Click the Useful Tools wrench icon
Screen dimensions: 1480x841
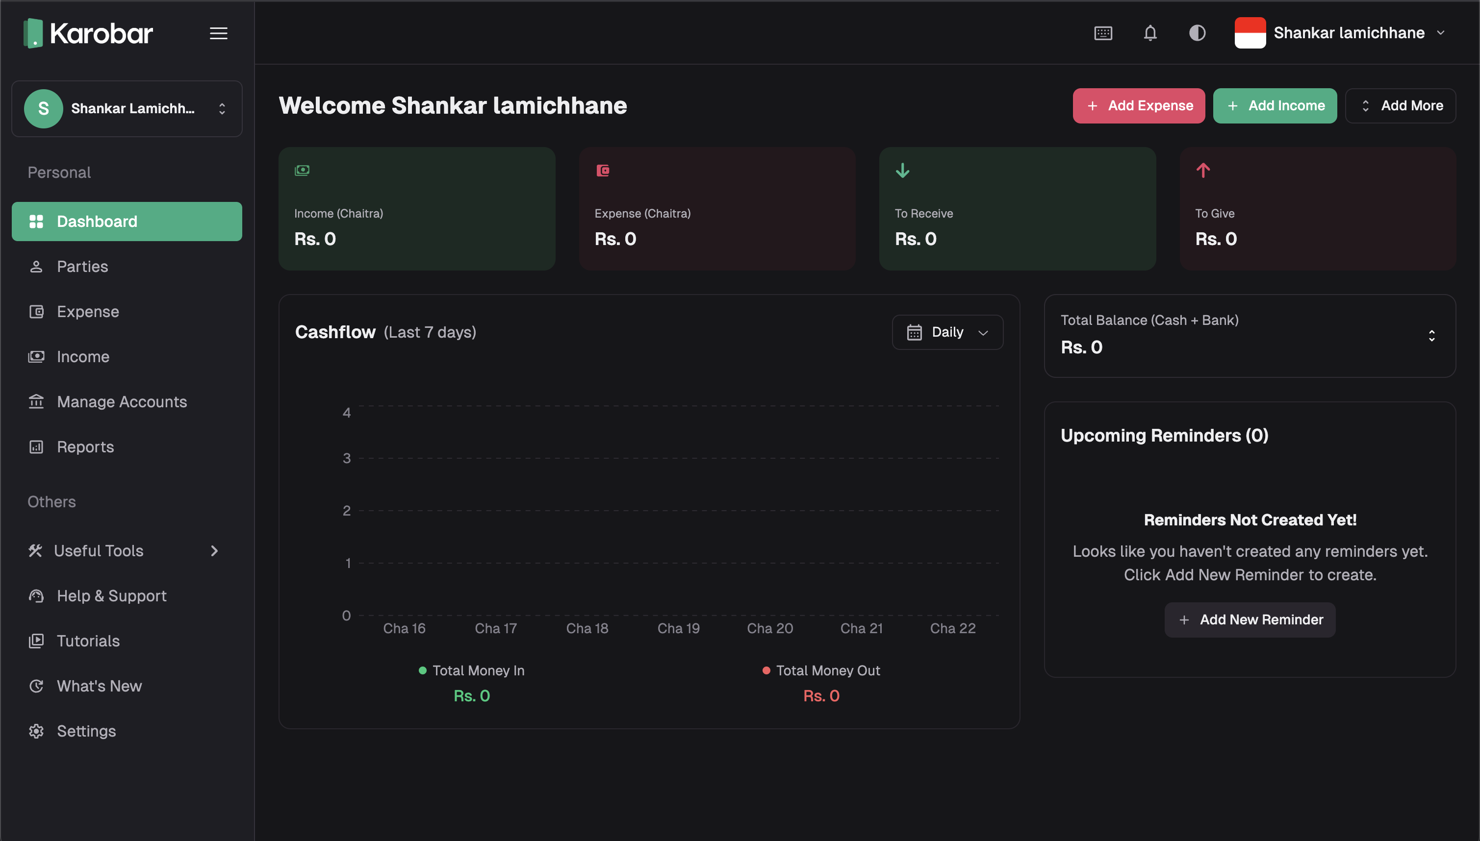tap(35, 550)
